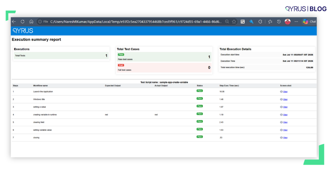Click the address bar file path
The image size is (332, 169).
click(x=136, y=22)
